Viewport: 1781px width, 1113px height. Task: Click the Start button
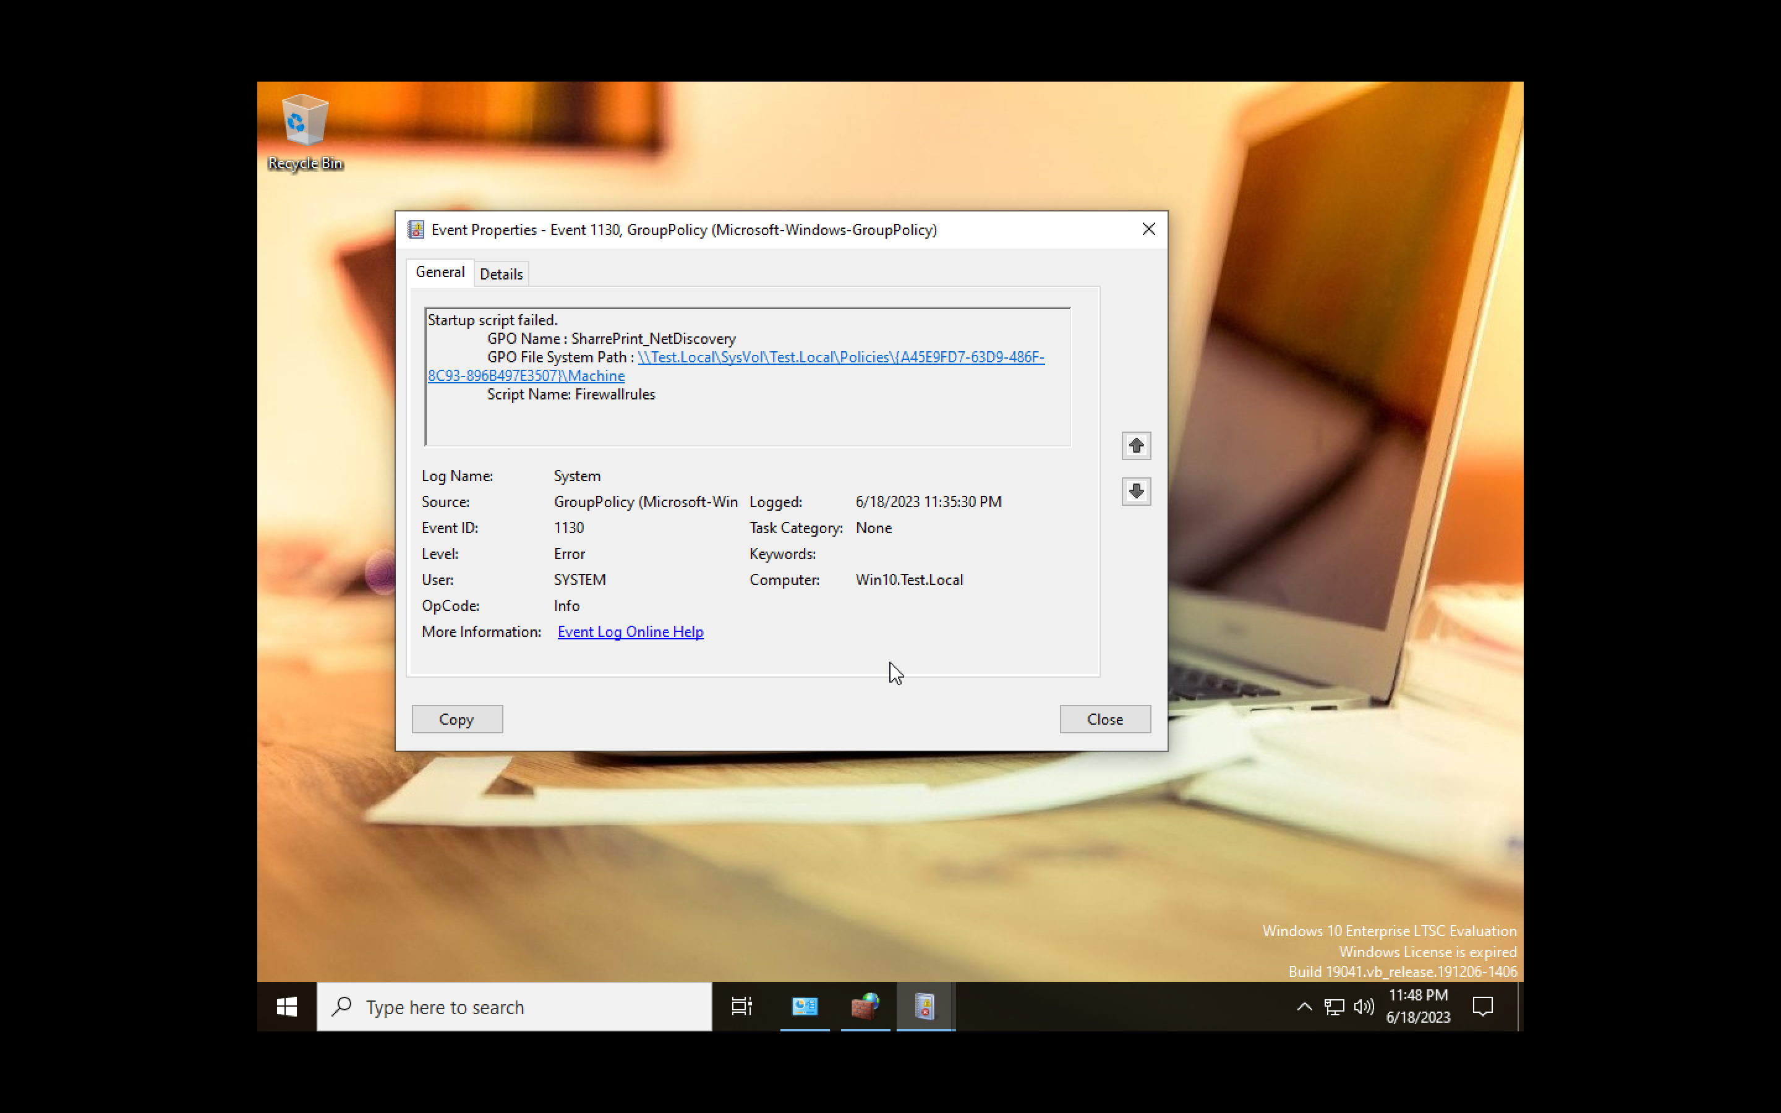click(286, 1006)
